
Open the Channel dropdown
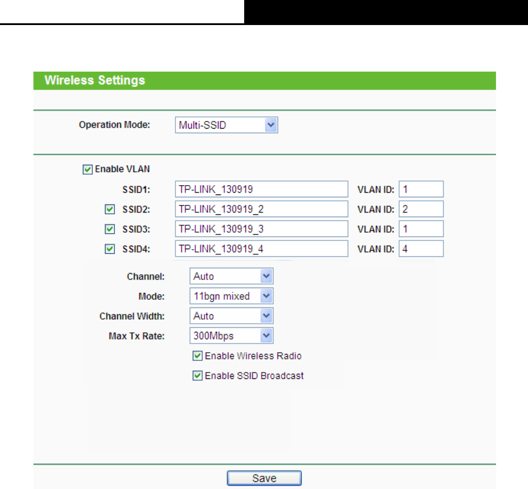[x=231, y=276]
